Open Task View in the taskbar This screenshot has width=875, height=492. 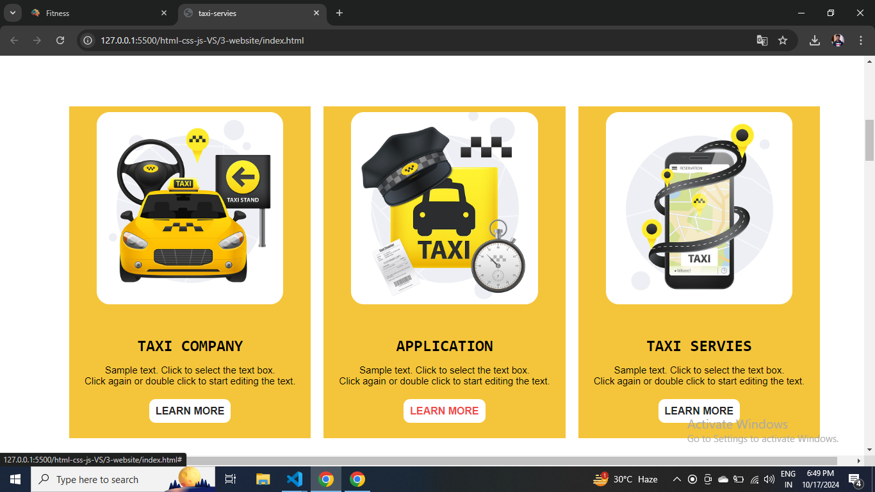pyautogui.click(x=231, y=479)
